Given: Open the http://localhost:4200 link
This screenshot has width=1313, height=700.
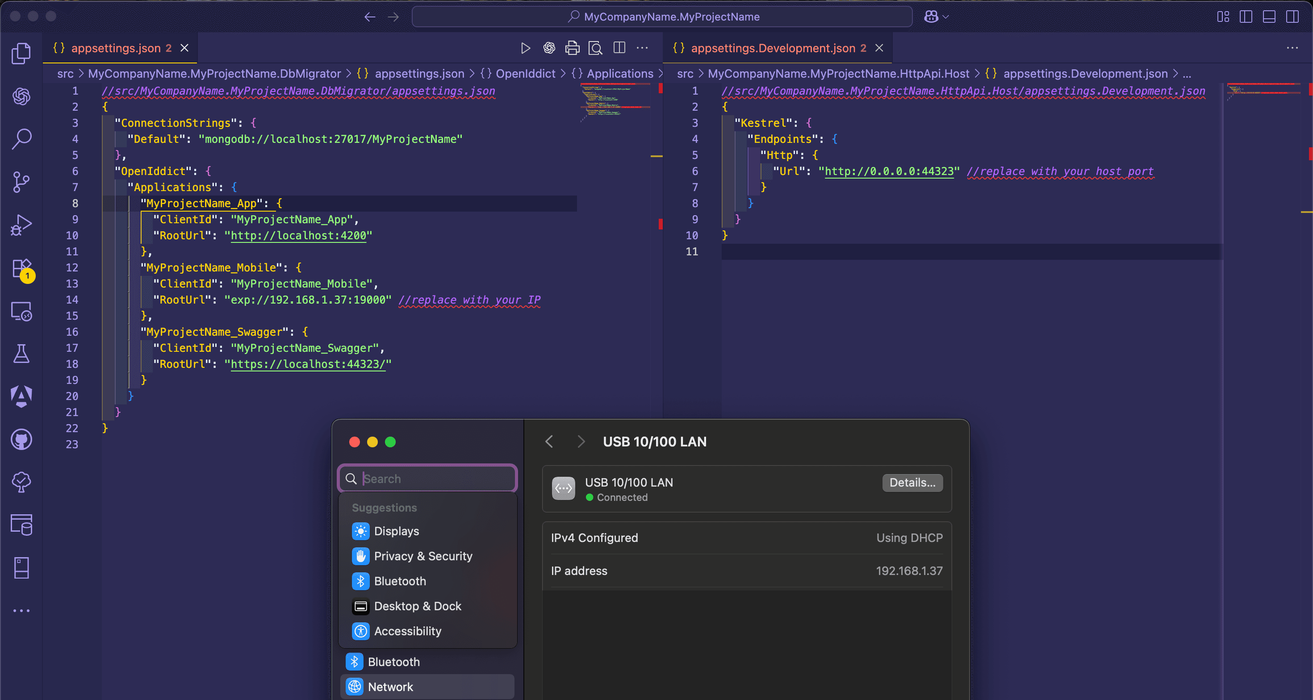Looking at the screenshot, I should tap(298, 235).
